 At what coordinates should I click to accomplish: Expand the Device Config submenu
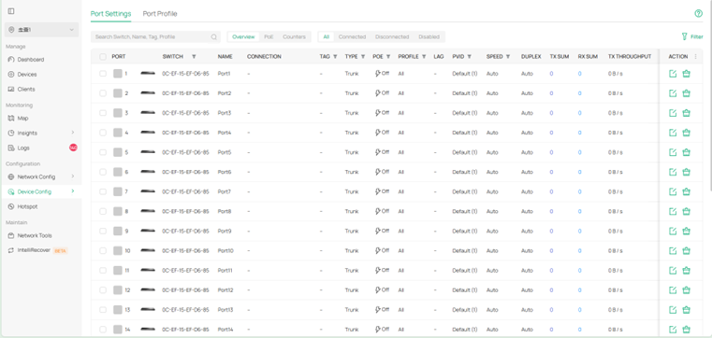(x=72, y=191)
